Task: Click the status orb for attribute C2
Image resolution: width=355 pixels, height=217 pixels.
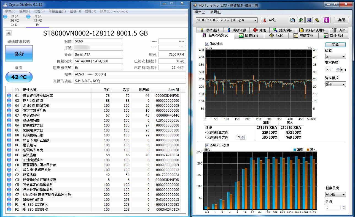Action: point(9,175)
